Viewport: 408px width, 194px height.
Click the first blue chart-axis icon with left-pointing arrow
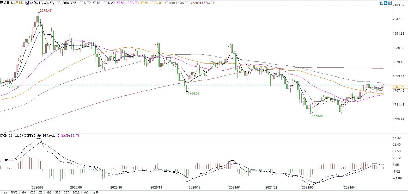tap(382, 3)
